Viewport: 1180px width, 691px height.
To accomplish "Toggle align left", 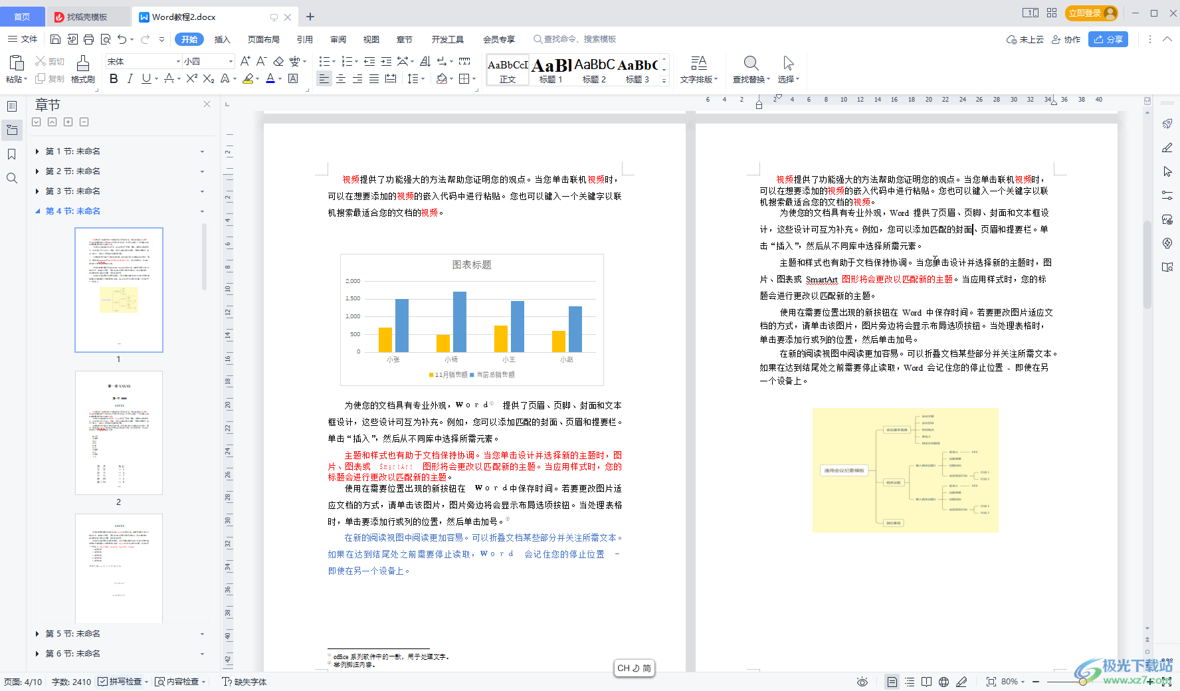I will pos(324,78).
